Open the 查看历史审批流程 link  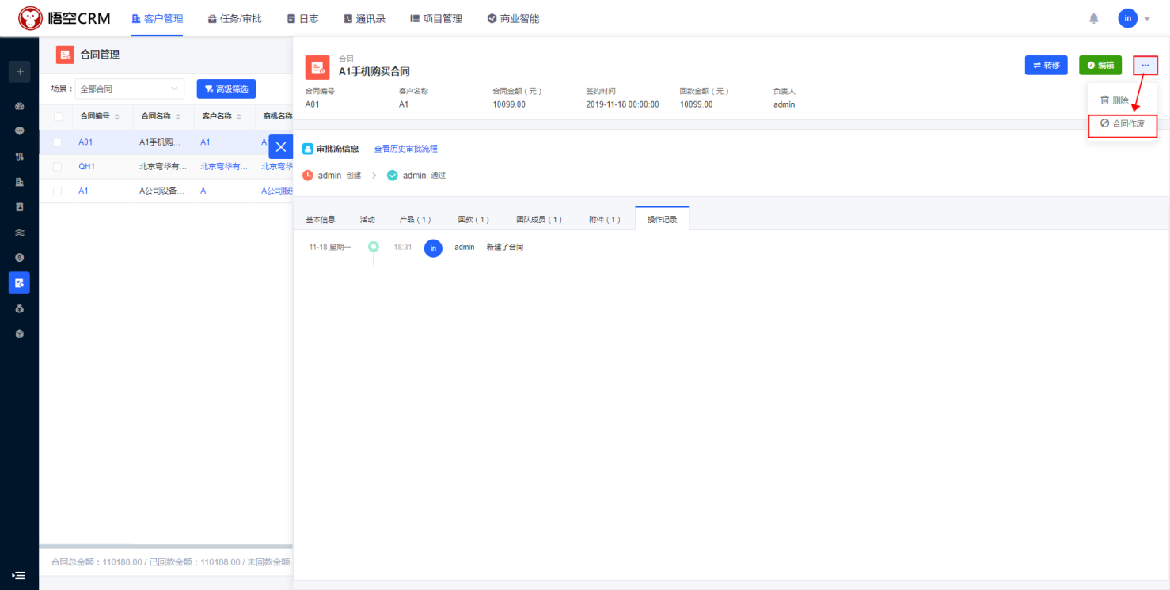click(405, 149)
